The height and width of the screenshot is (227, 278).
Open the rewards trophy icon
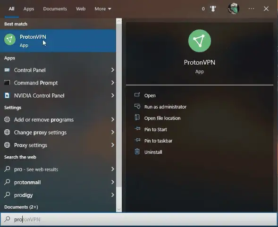click(x=213, y=8)
